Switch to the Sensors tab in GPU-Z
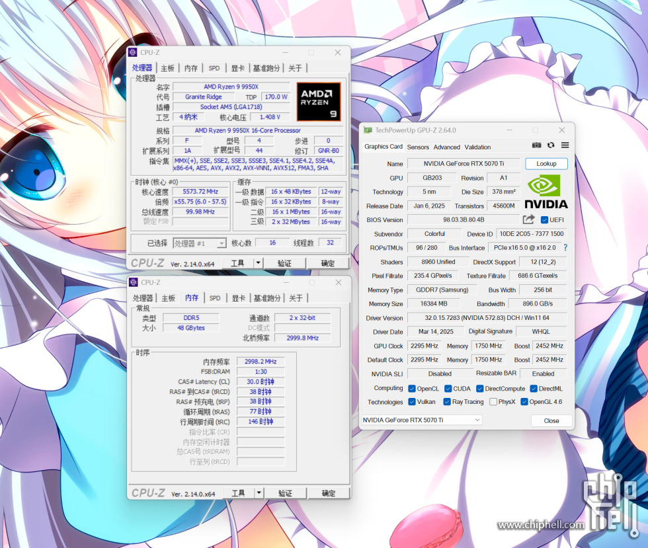The image size is (648, 548). 418,147
